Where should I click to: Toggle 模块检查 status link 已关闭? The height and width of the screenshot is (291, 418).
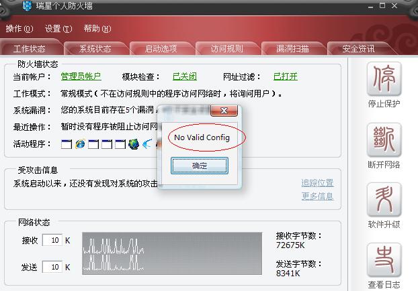(185, 76)
